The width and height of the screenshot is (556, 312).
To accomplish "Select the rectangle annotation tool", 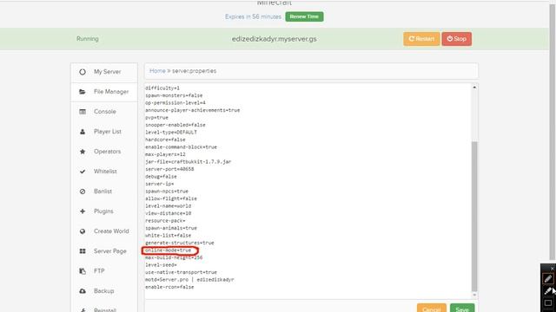I will coord(548,302).
